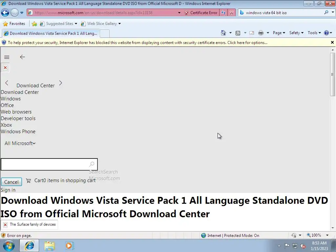Click the security certificate information bar message
336x252 pixels.
[137, 43]
